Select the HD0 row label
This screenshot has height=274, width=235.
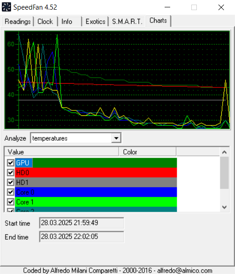23,173
